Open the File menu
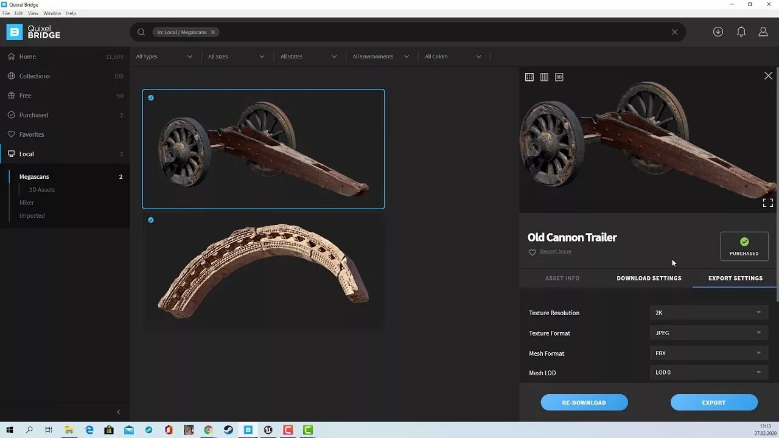Screen dimensions: 779x438 pyautogui.click(x=6, y=13)
